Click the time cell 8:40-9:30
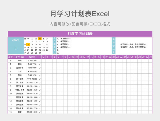Image resolution: width=160 pixels, height=121 pixels. pos(32,75)
